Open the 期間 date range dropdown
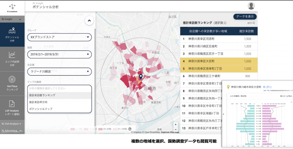Viewport: 293px width, 149px height. (x=60, y=54)
